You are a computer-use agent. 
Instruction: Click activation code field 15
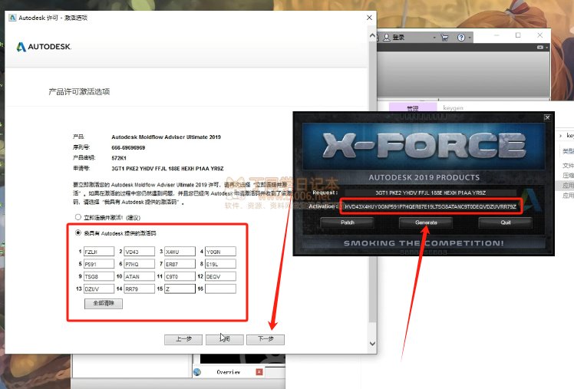(x=180, y=288)
